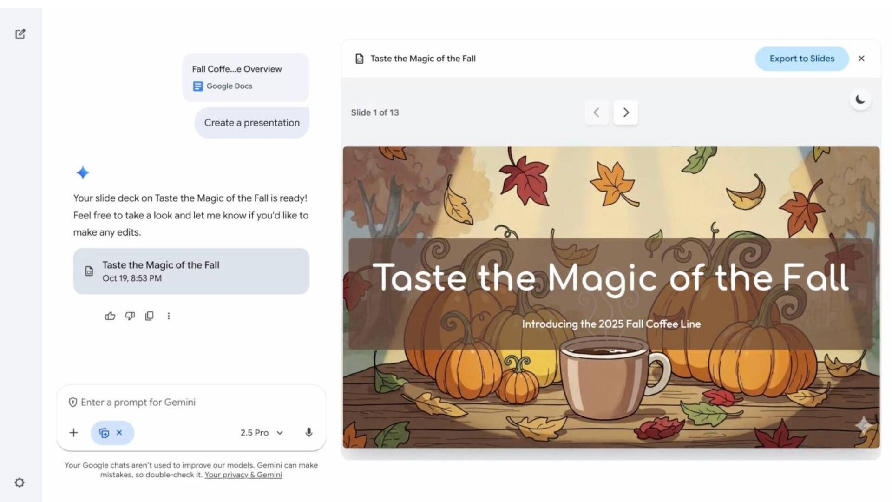
Task: Go to previous slide arrow
Action: click(597, 112)
